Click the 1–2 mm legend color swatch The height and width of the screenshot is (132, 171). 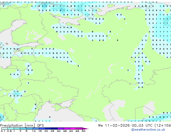pos(17,128)
